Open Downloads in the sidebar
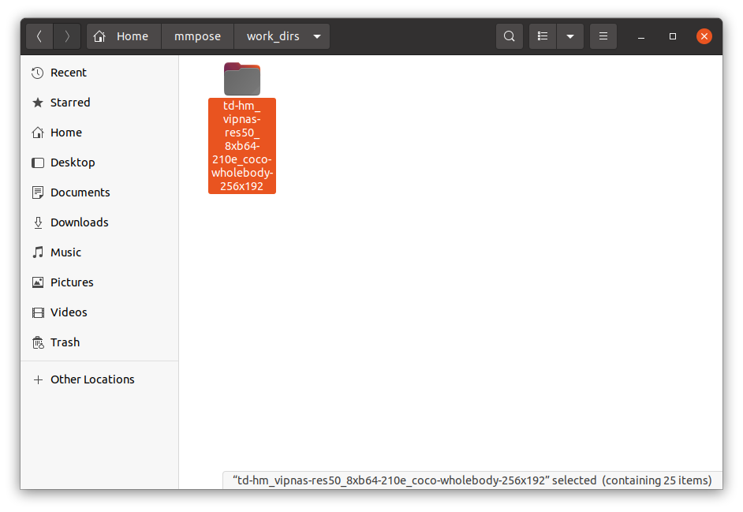Viewport: 743px width, 512px height. point(99,222)
